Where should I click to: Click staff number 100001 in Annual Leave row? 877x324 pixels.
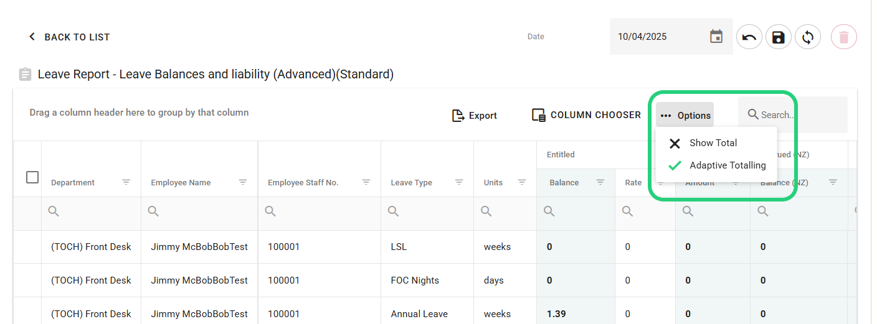coord(283,314)
